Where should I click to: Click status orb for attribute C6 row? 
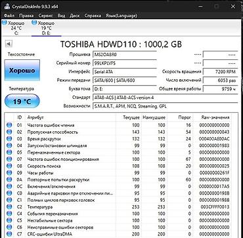tap(9, 227)
